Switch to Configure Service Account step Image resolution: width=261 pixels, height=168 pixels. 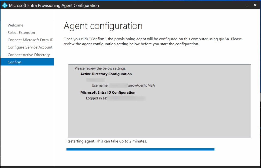(x=30, y=47)
